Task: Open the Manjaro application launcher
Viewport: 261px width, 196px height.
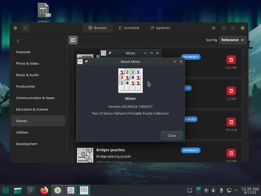Action: 6,190
